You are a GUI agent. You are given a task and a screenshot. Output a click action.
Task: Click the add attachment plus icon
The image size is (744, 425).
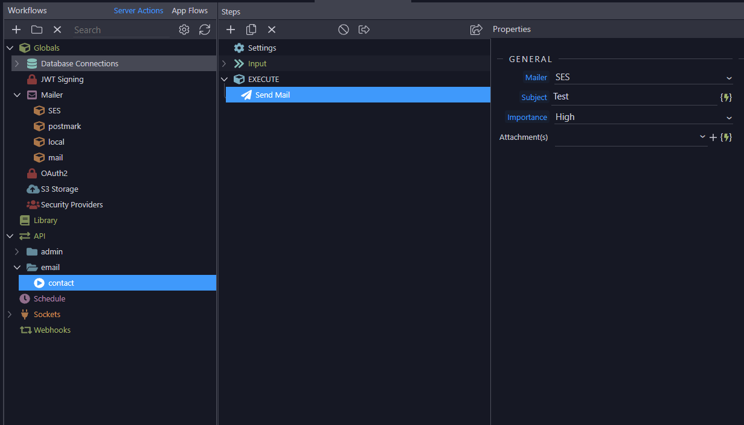(x=713, y=137)
